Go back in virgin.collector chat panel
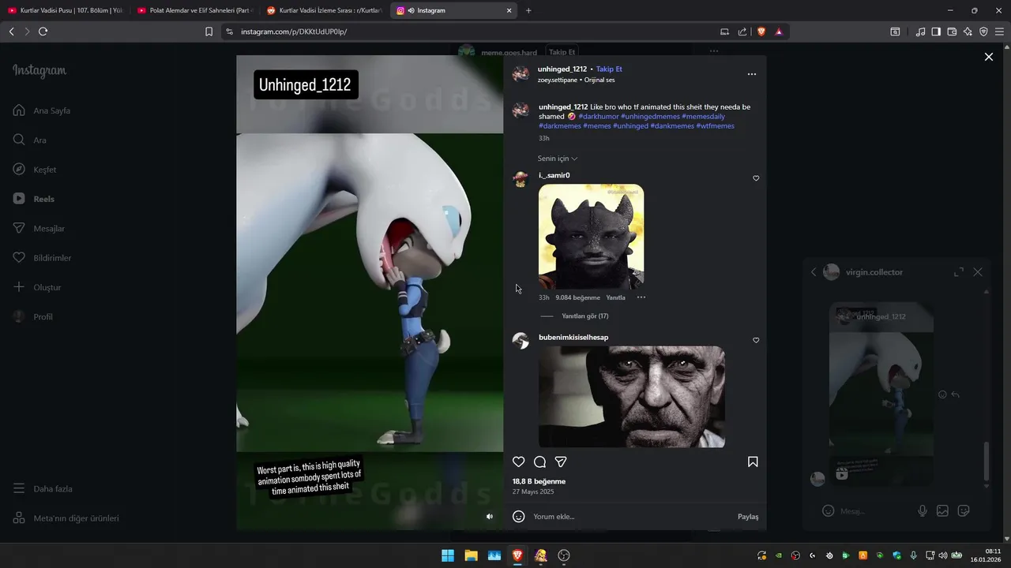1011x568 pixels. [814, 272]
